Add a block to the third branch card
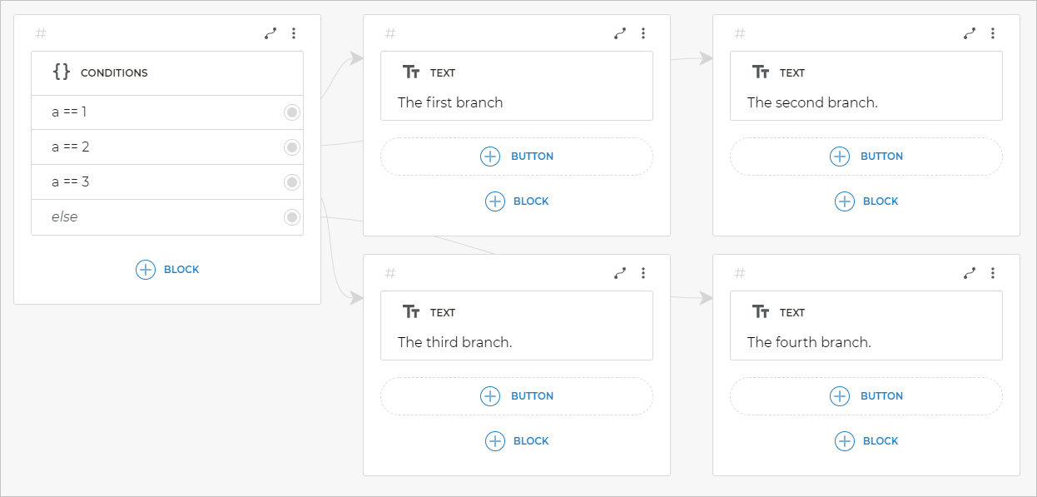1037x497 pixels. click(517, 441)
